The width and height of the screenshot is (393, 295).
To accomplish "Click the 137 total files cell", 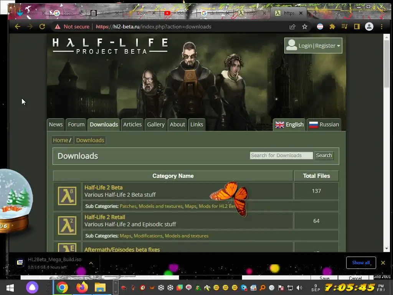I will click(316, 191).
